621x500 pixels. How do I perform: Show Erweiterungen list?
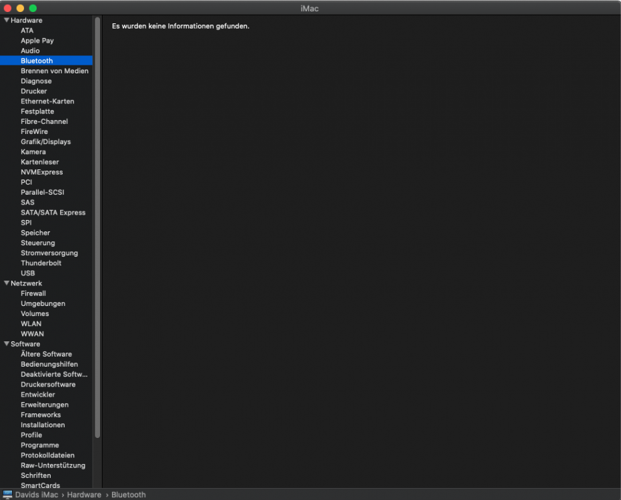pyautogui.click(x=44, y=405)
